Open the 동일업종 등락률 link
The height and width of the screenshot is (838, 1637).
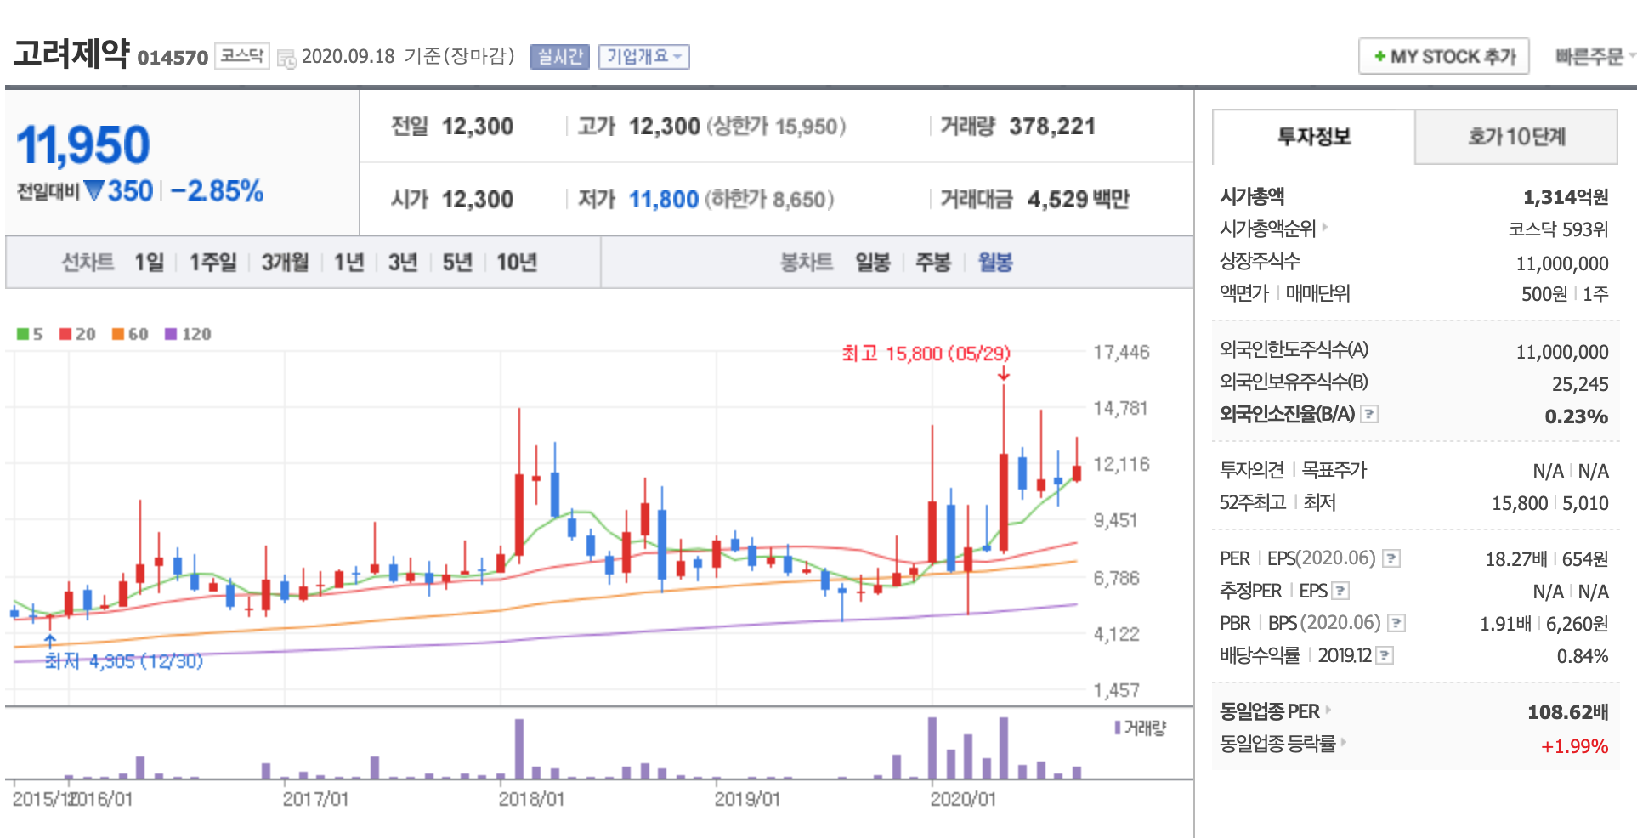coord(1283,744)
